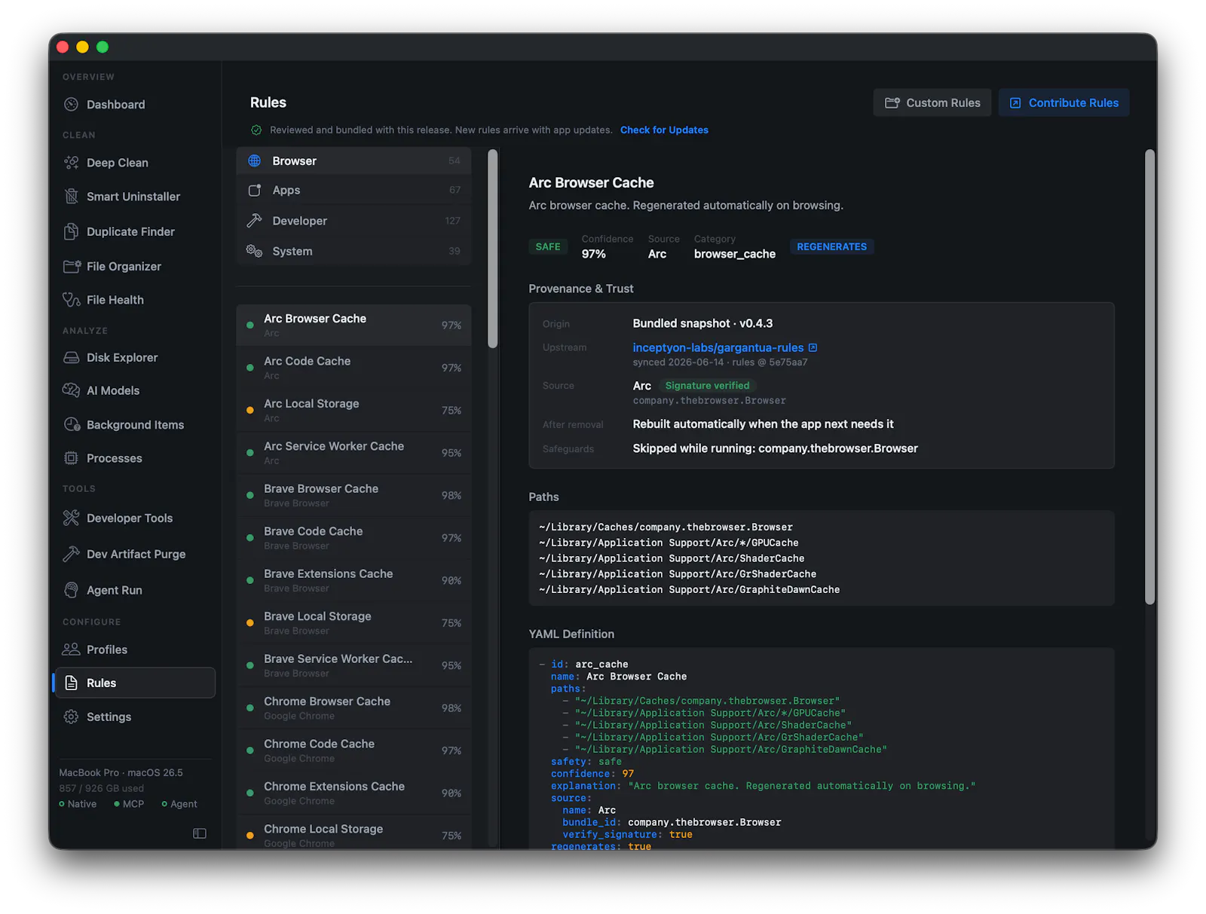Select the Arc Local Storage rule
Viewport: 1206px width, 914px height.
pos(354,410)
